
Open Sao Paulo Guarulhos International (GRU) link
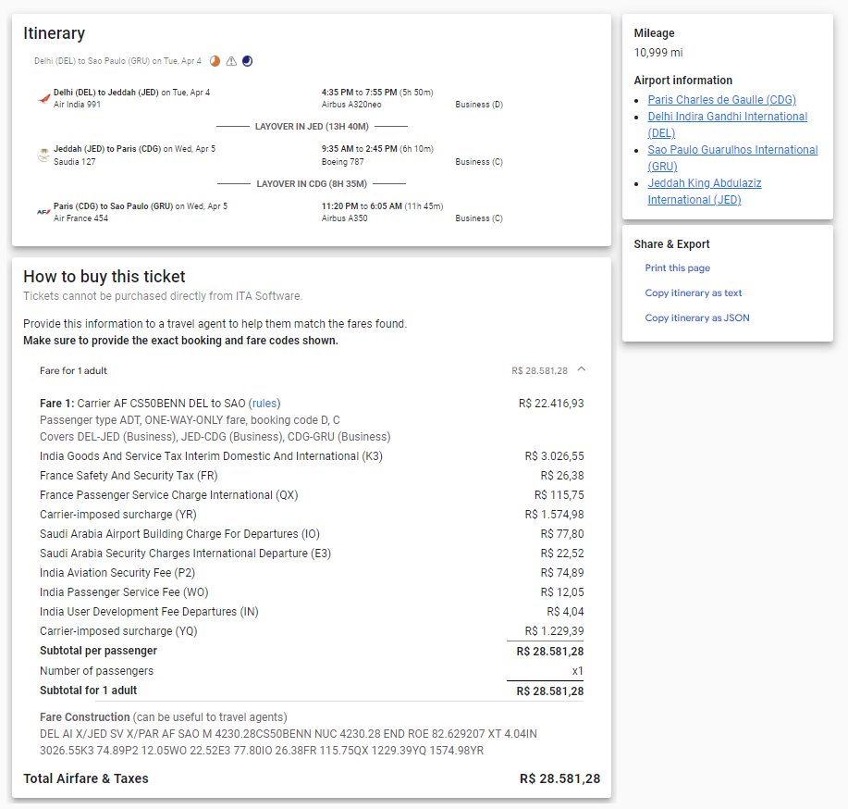pos(732,157)
